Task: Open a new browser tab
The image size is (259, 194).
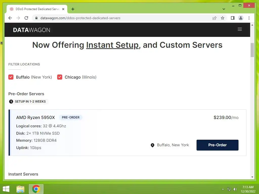Action: (73, 9)
